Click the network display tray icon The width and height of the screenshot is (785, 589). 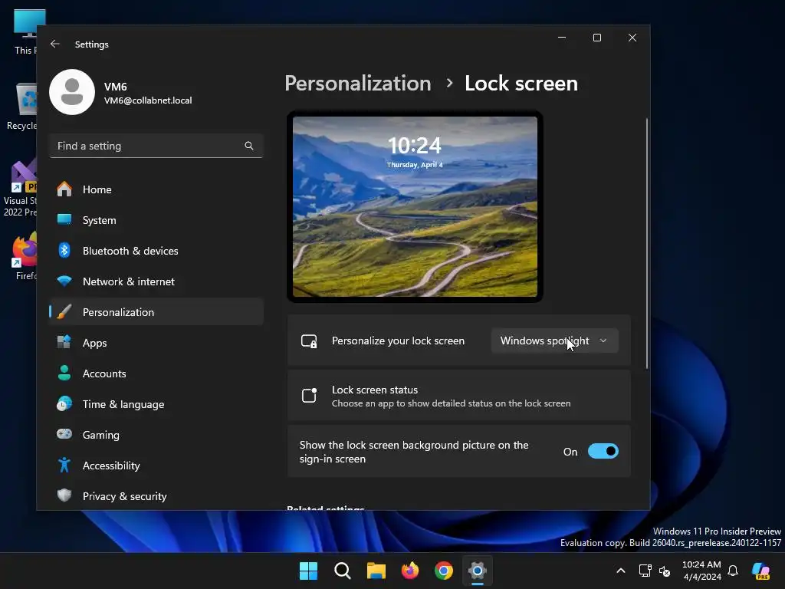coord(645,571)
